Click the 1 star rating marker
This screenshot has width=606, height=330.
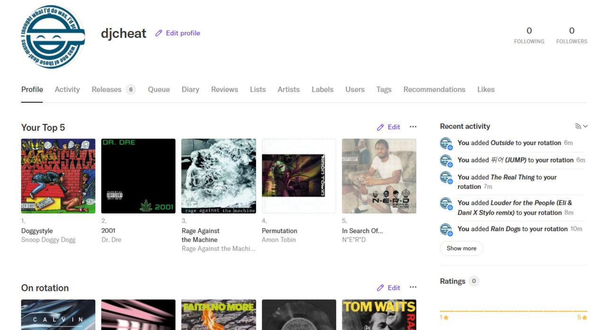444,317
